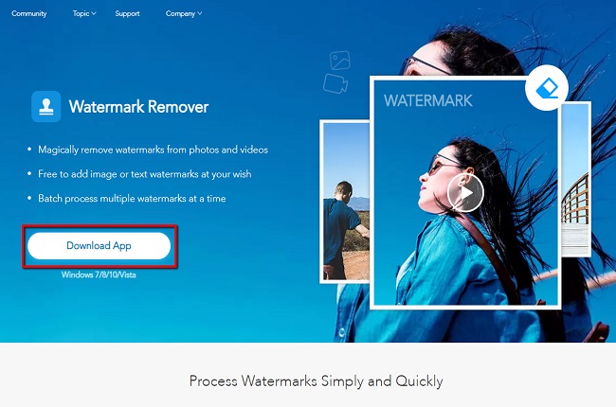This screenshot has width=616, height=407.
Task: Click the WATERMARK text on center photo
Action: pyautogui.click(x=428, y=100)
